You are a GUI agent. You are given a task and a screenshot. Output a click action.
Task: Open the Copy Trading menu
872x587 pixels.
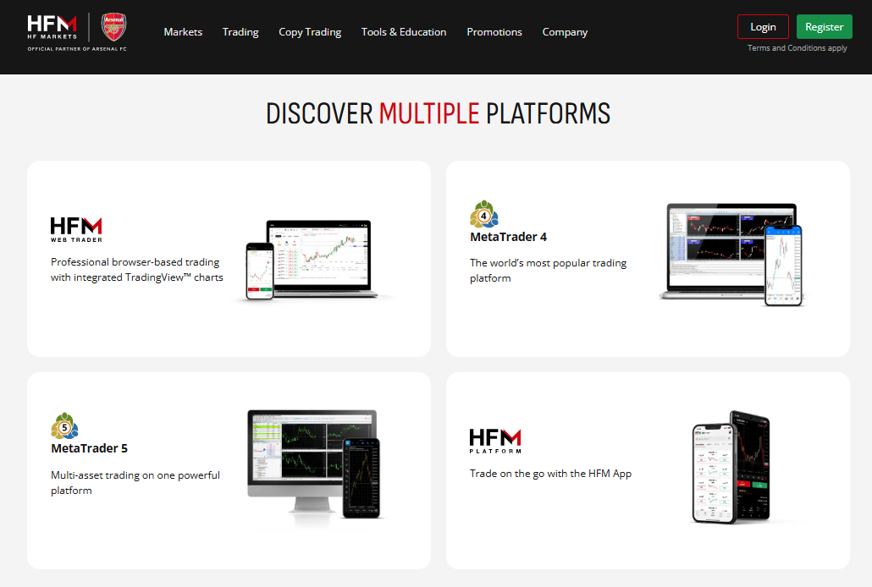coord(310,32)
